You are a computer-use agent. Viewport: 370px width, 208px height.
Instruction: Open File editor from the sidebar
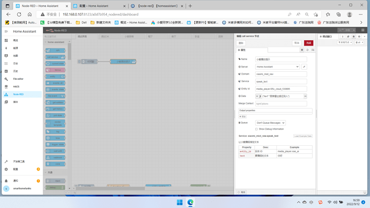click(18, 79)
